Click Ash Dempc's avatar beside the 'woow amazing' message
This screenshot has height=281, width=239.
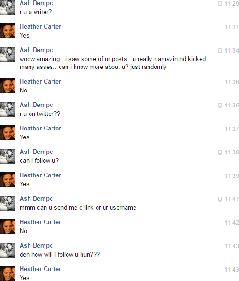coord(7,54)
